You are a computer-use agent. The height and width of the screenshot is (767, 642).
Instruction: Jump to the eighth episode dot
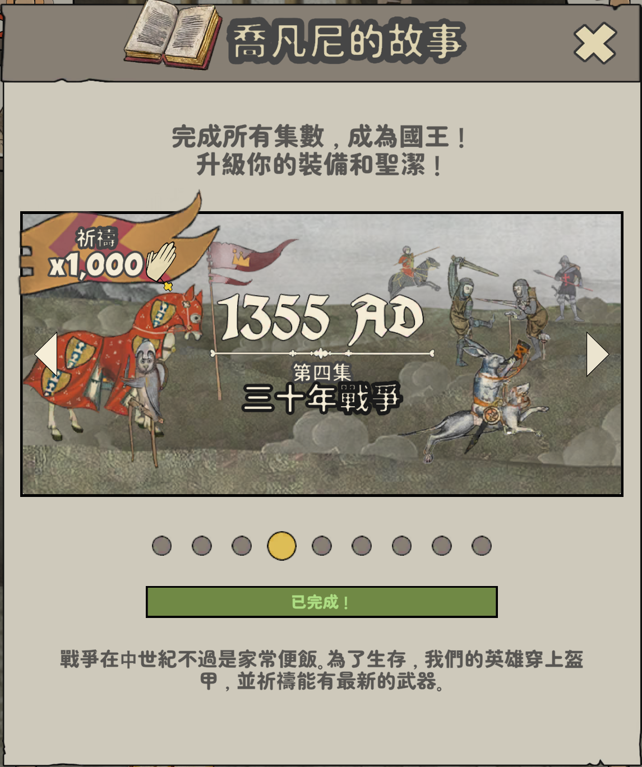(x=442, y=546)
